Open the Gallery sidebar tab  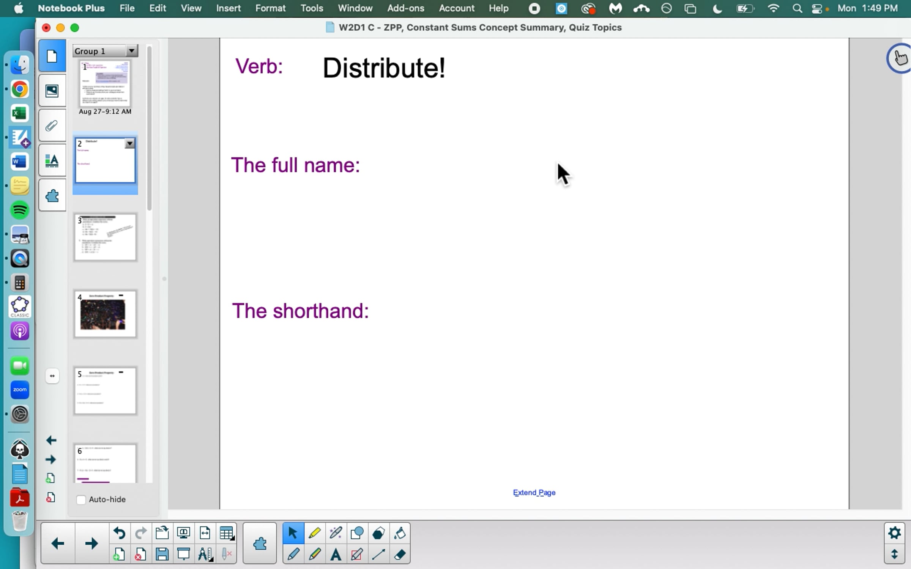point(52,91)
